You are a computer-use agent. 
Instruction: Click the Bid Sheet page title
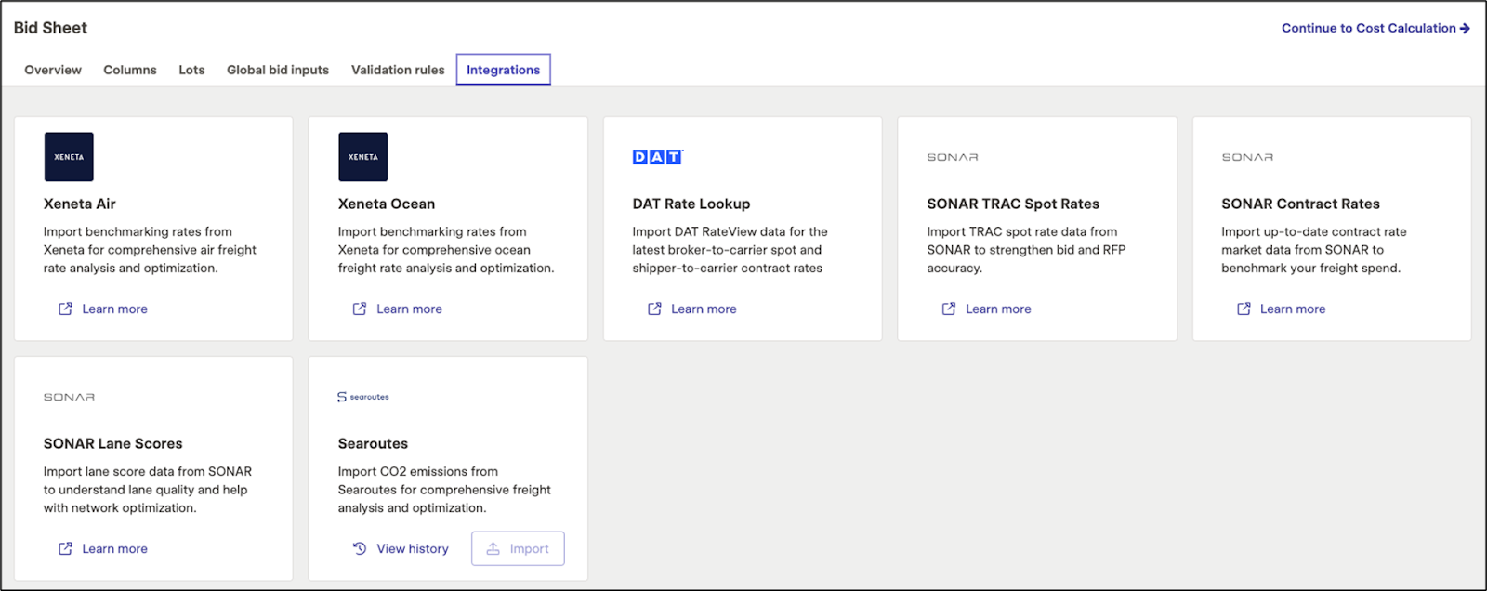click(x=50, y=28)
